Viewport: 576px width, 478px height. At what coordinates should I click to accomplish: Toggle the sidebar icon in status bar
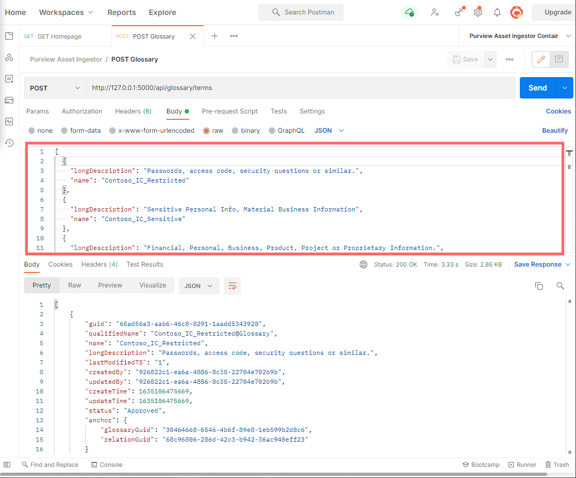(7, 465)
